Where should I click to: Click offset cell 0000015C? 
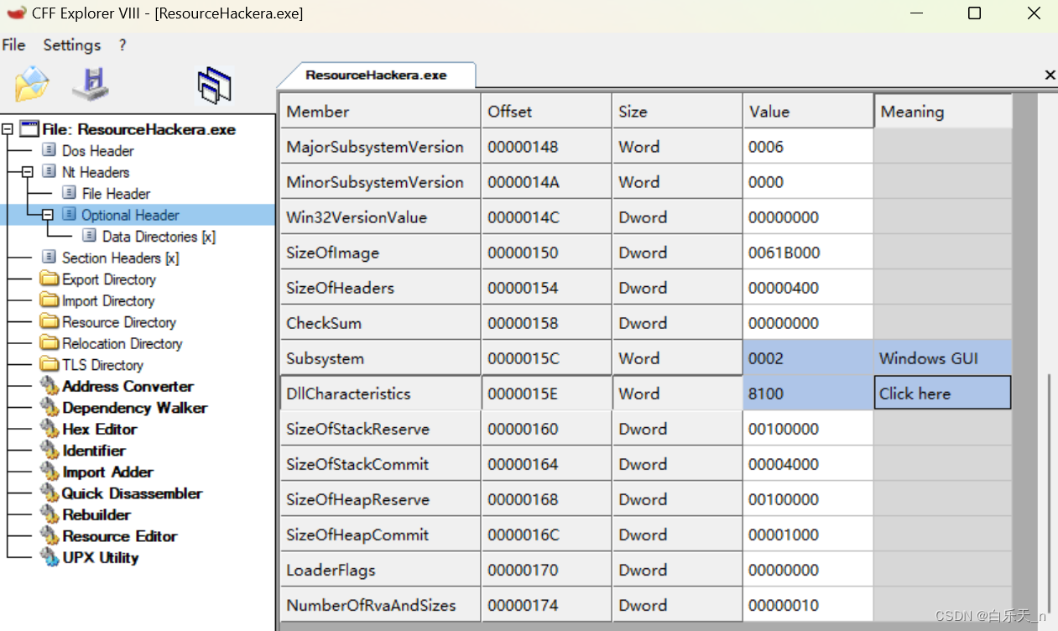pos(546,358)
